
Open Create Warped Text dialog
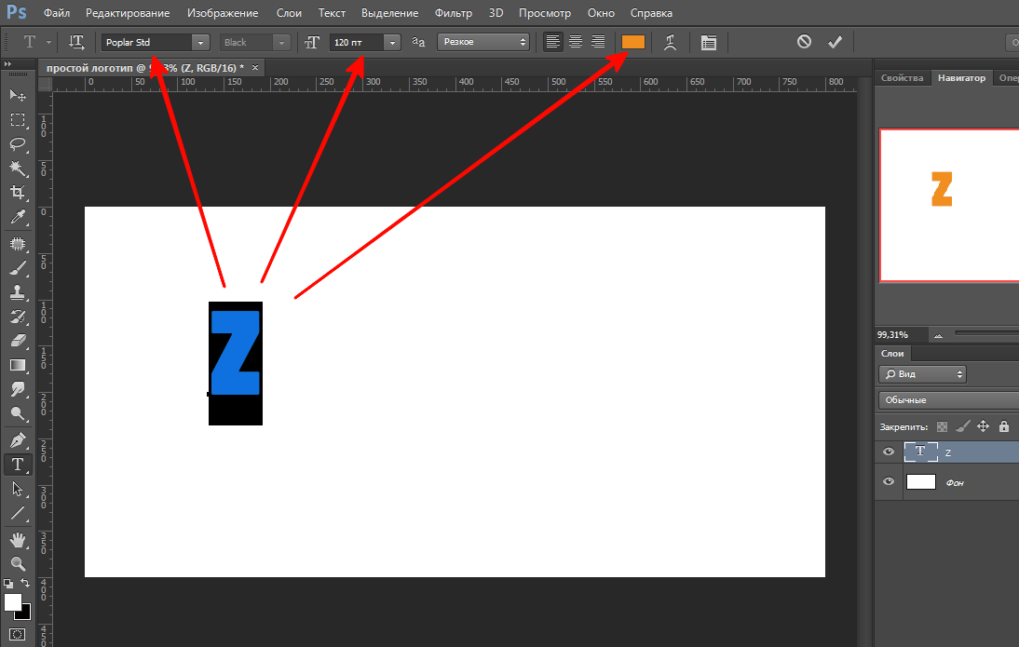click(670, 42)
